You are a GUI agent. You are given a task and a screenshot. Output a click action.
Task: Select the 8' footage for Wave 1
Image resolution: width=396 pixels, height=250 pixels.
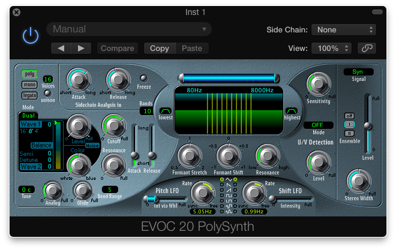(x=31, y=131)
